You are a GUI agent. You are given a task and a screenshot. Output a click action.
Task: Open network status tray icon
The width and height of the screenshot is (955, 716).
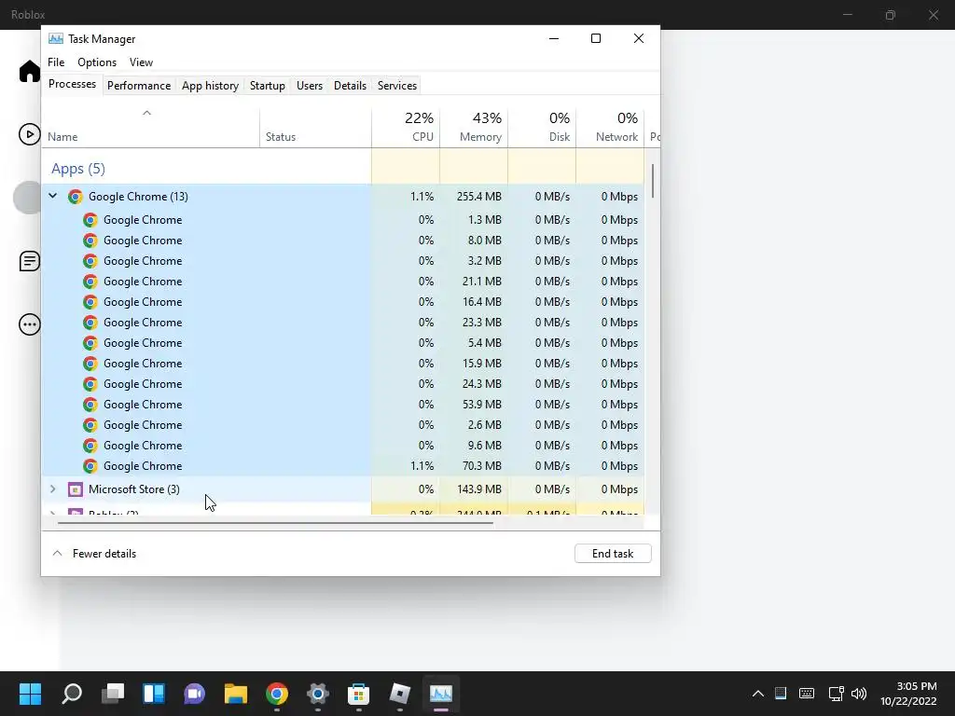[836, 694]
